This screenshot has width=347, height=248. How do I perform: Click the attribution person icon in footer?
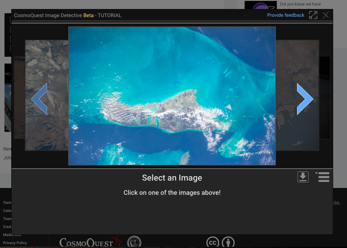click(x=228, y=243)
